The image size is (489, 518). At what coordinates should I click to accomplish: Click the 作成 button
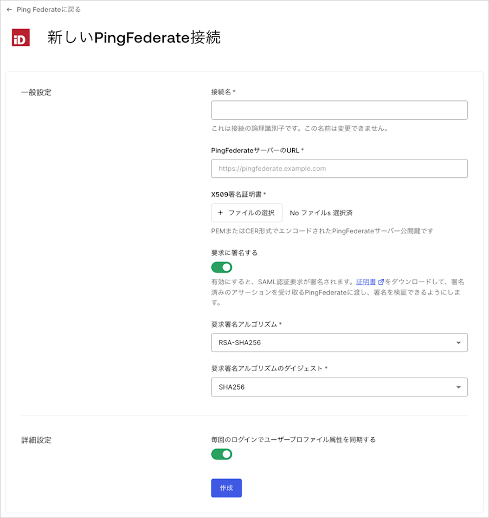point(226,488)
